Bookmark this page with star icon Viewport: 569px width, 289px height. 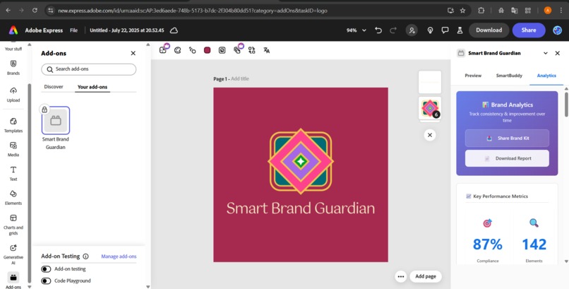462,11
